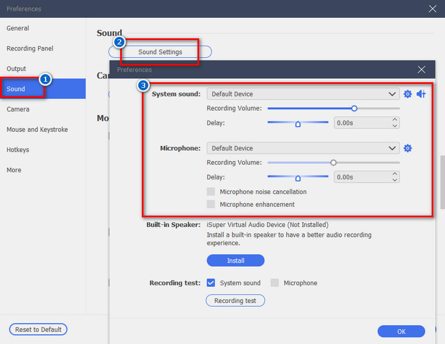Close the outer Preferences window
445x344 pixels.
coord(432,9)
